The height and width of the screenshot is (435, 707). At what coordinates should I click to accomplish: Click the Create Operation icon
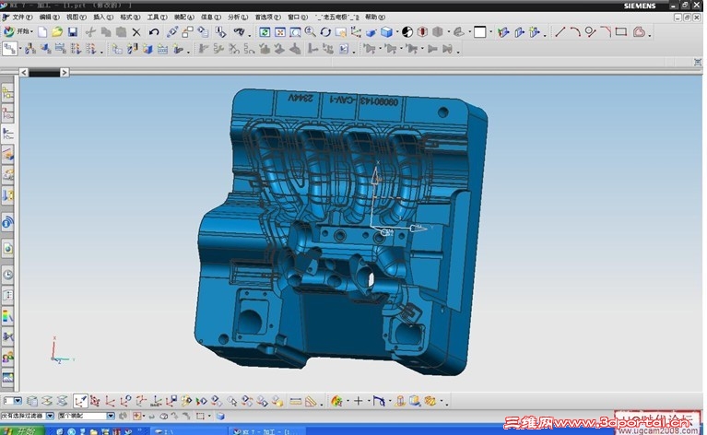[178, 49]
